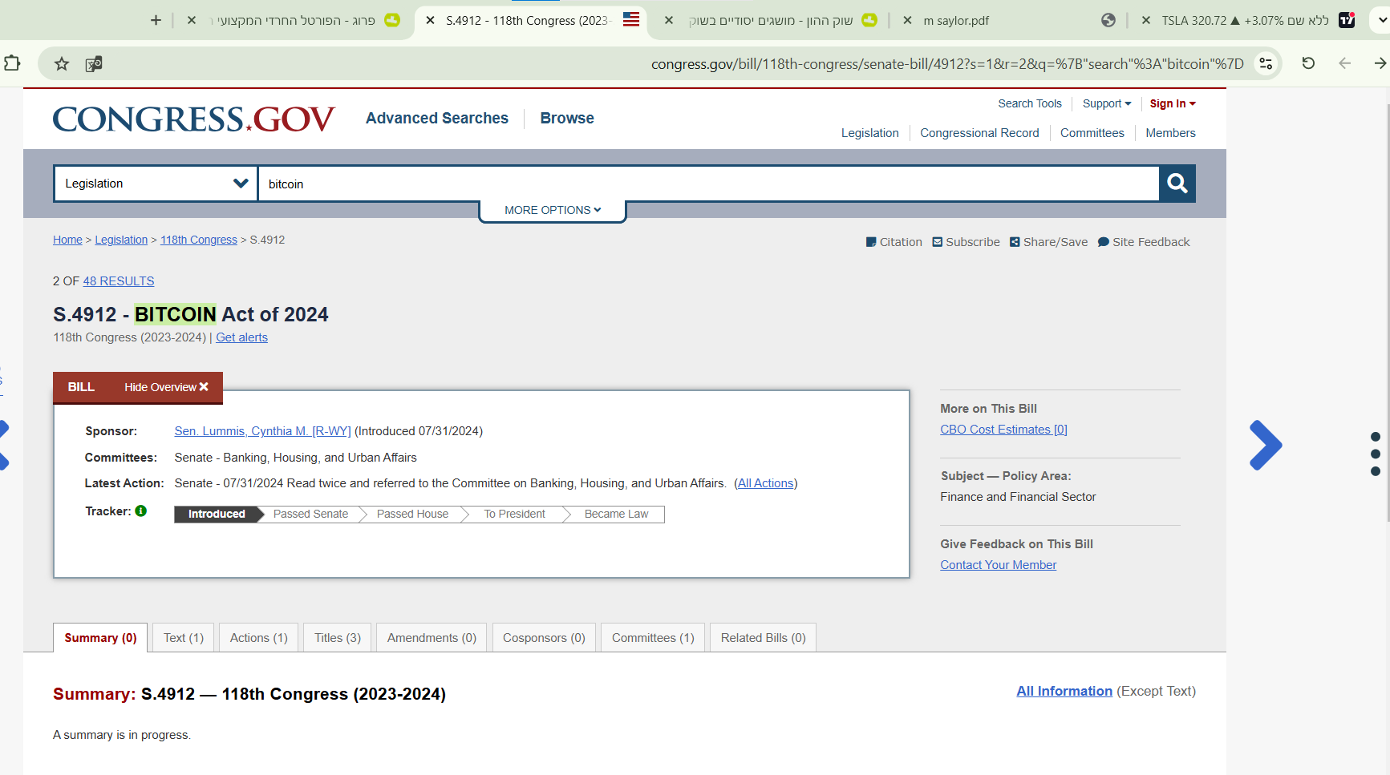
Task: Open the 48 RESULTS link
Action: pyautogui.click(x=119, y=281)
